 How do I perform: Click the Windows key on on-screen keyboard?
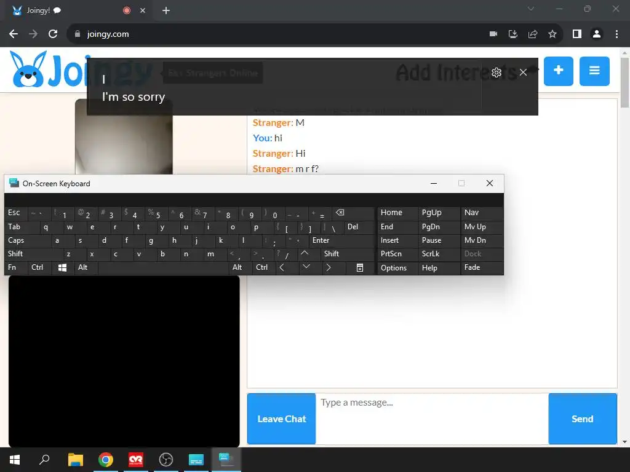[x=62, y=267]
